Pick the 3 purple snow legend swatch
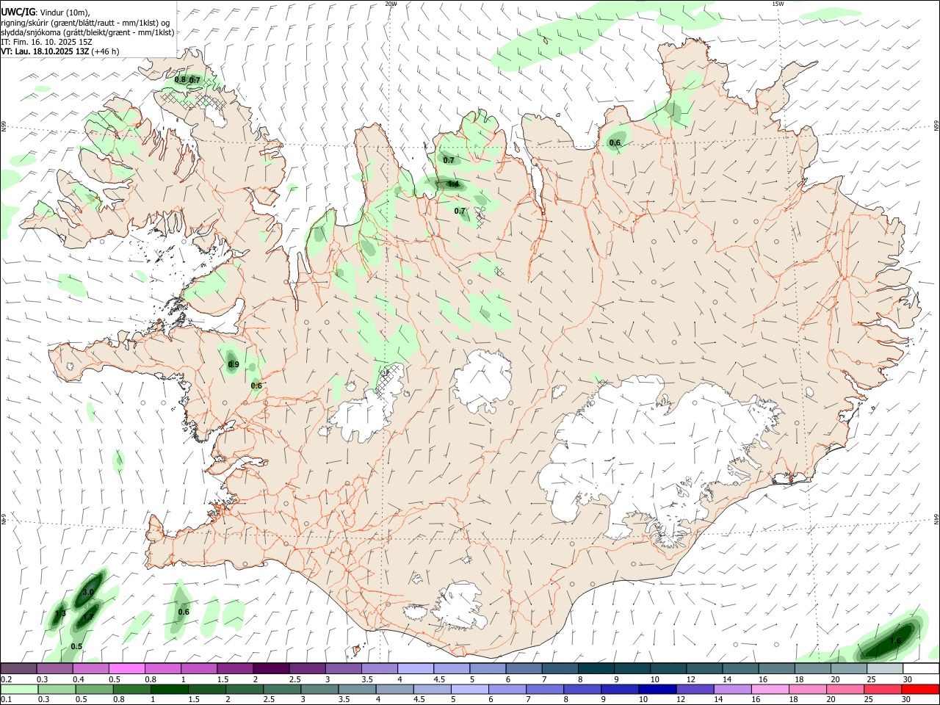 (342, 668)
